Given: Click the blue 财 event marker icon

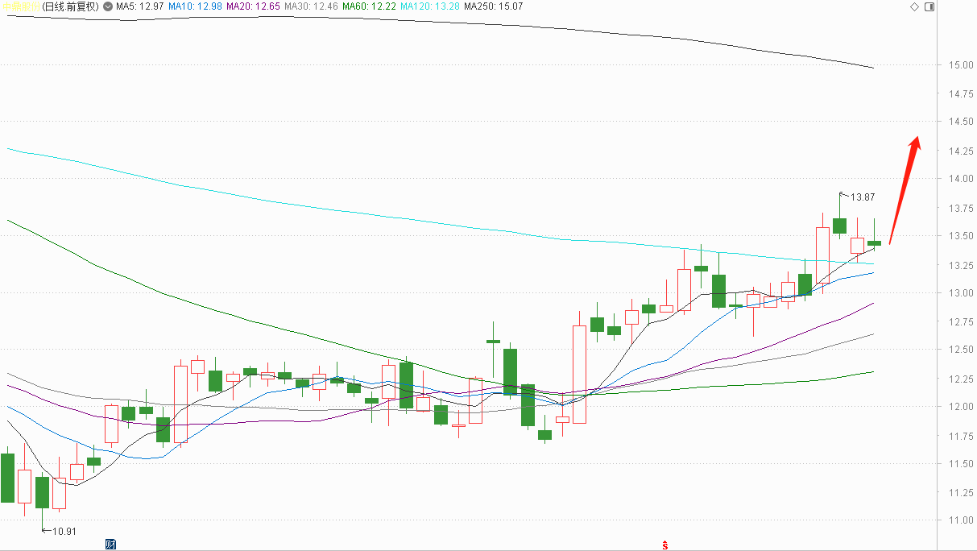Looking at the screenshot, I should 110,545.
